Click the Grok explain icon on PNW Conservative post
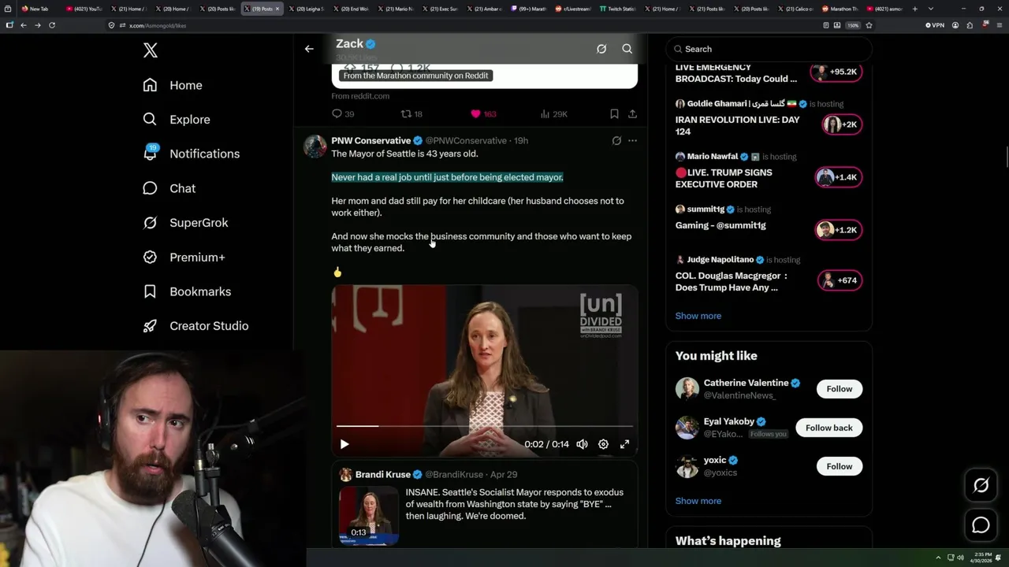This screenshot has height=567, width=1009. (616, 141)
